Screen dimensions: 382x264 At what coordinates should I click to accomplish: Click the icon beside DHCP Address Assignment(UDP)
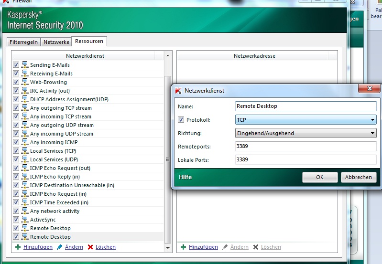click(x=25, y=99)
